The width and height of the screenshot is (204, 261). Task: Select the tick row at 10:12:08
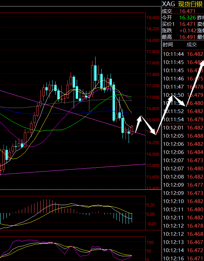click(183, 176)
